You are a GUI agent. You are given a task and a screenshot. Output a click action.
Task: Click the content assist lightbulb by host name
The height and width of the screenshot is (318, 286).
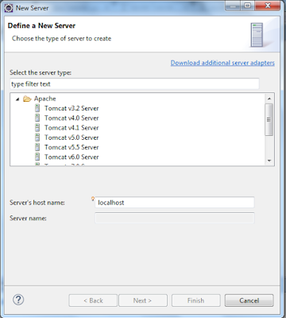(93, 199)
